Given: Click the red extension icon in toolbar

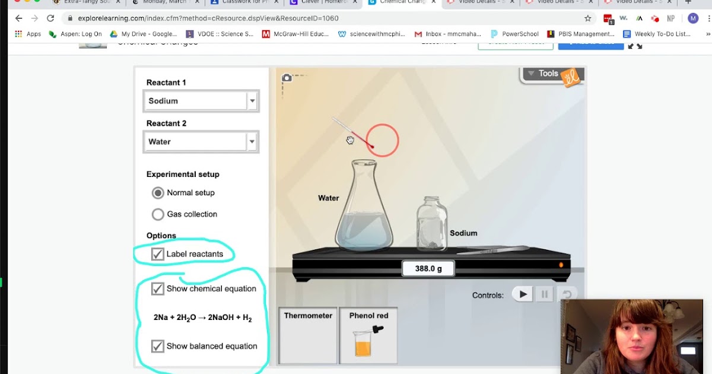Looking at the screenshot, I should point(608,18).
